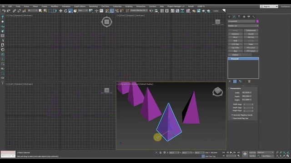The height and width of the screenshot is (163, 291).
Task: Open the File menu
Action: coord(3,6)
